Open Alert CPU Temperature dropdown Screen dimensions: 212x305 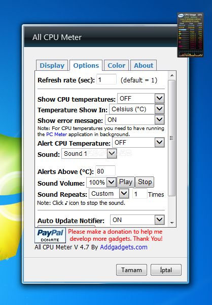[x=138, y=143]
